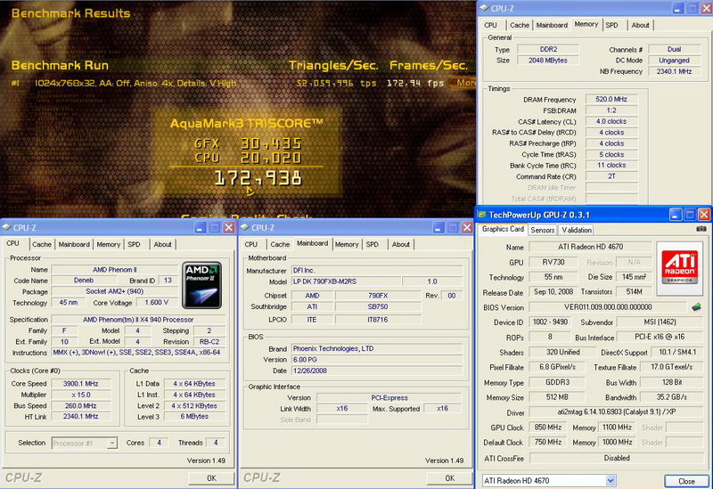
Task: Click the Driver version field in GPU-Z
Action: pos(616,412)
